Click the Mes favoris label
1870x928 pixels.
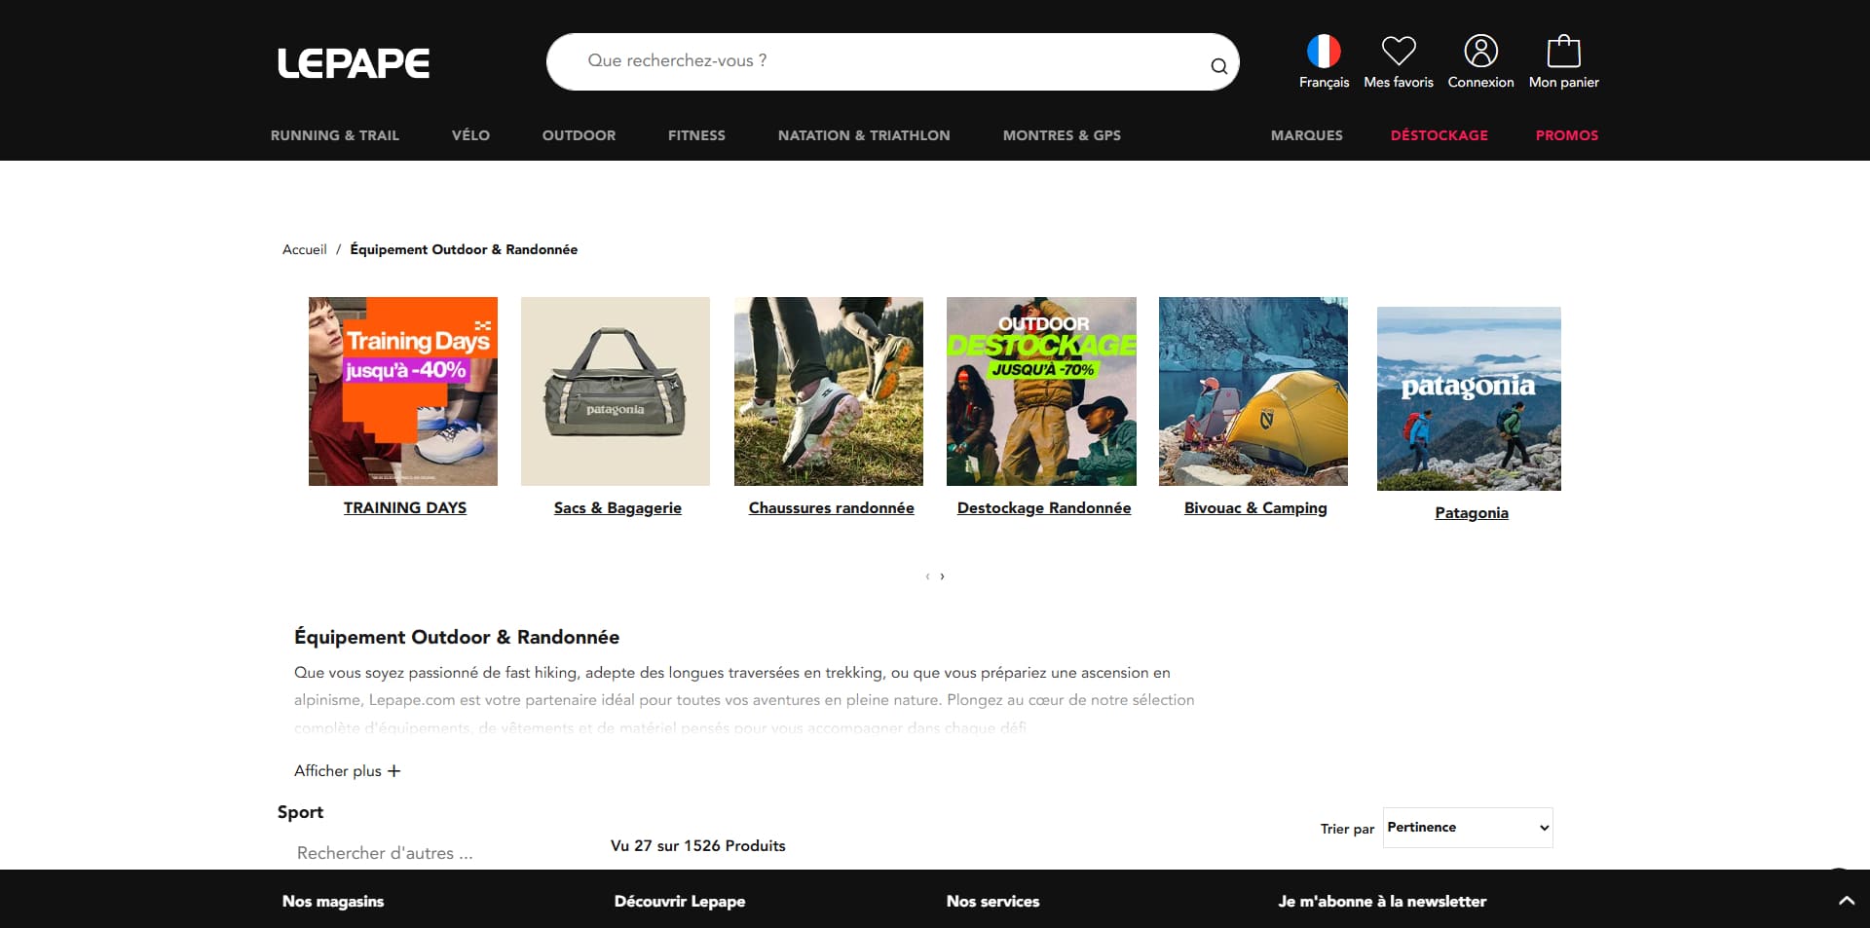[x=1399, y=83]
